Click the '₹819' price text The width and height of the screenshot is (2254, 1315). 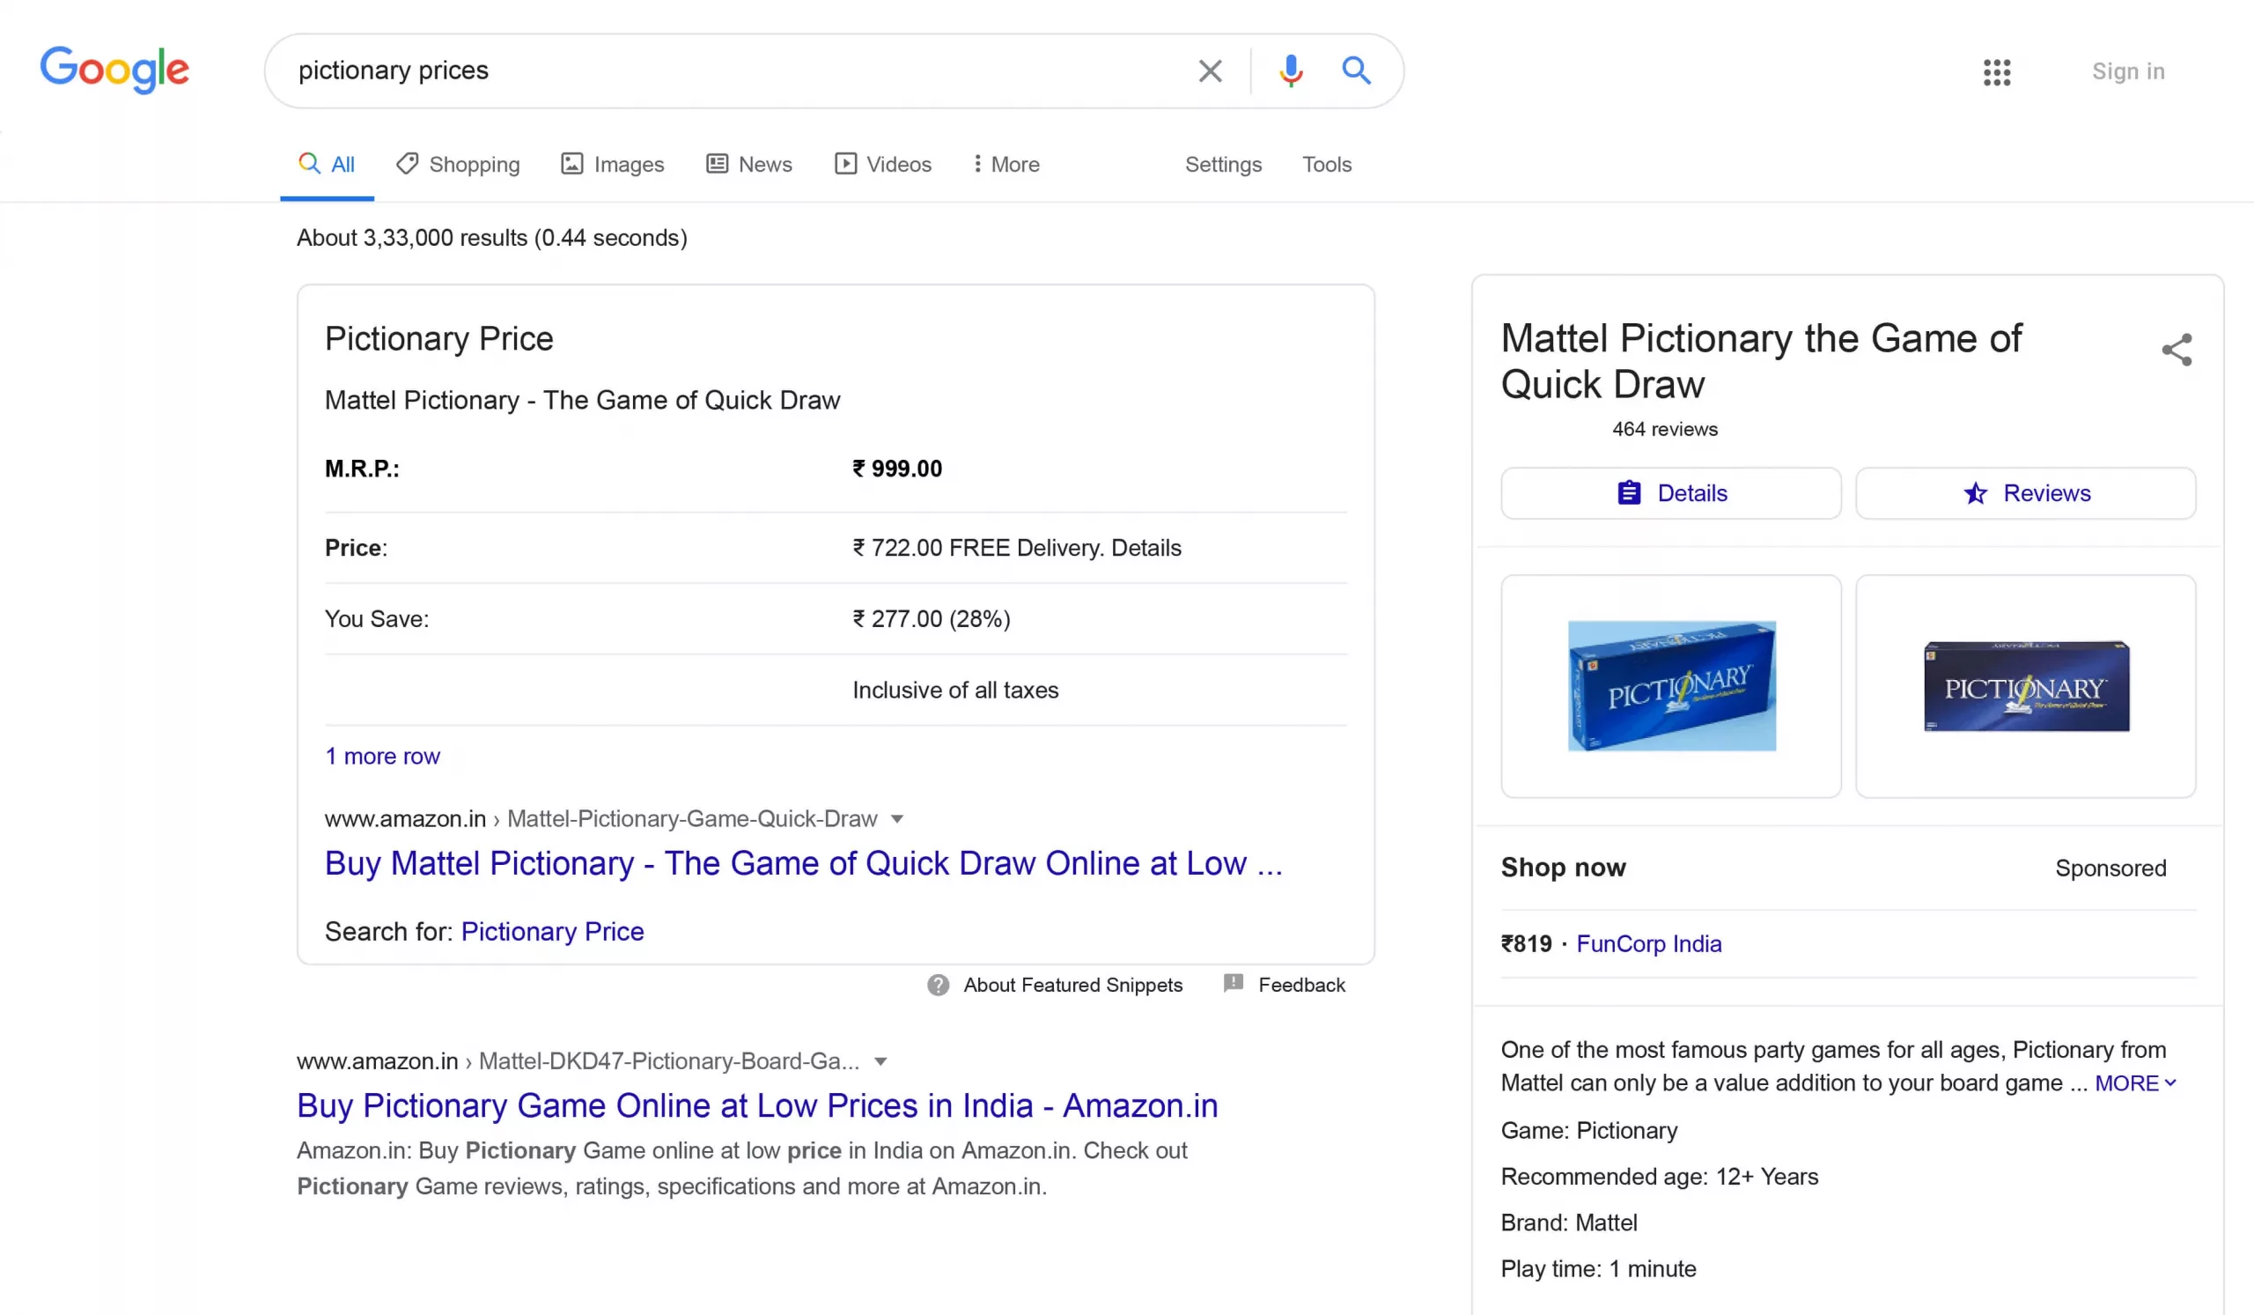click(1526, 945)
